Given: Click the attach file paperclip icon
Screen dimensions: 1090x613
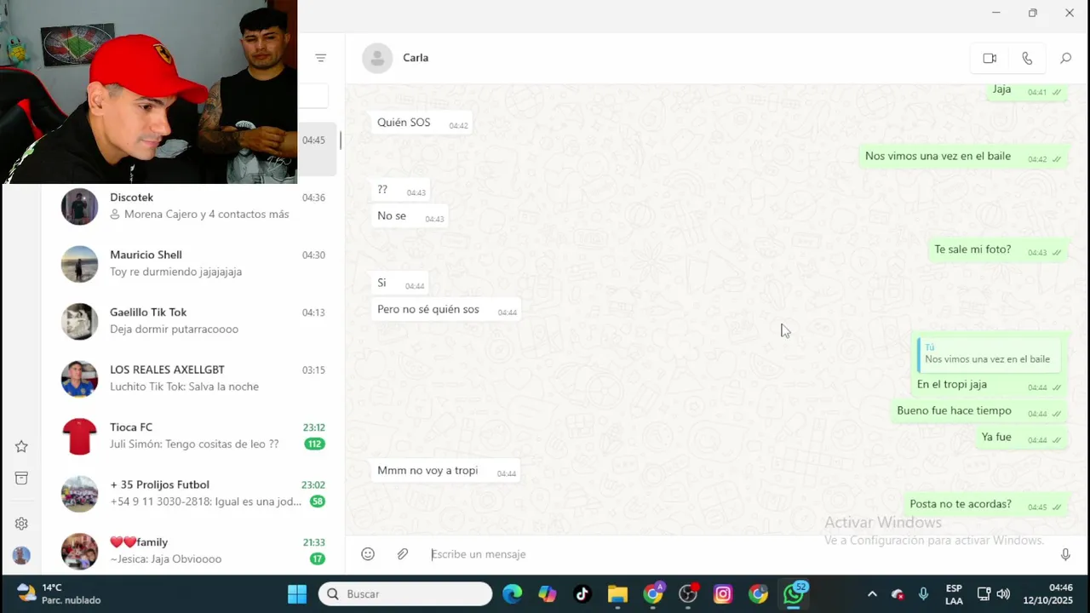Looking at the screenshot, I should click(x=403, y=554).
